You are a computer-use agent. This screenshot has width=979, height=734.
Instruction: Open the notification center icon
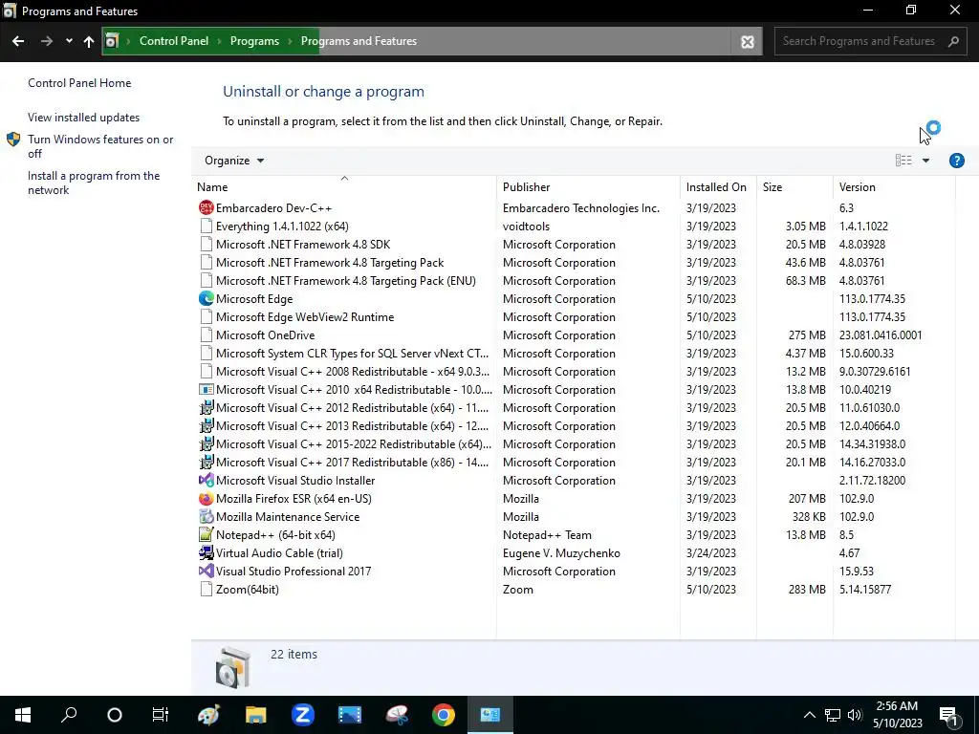[x=949, y=716]
